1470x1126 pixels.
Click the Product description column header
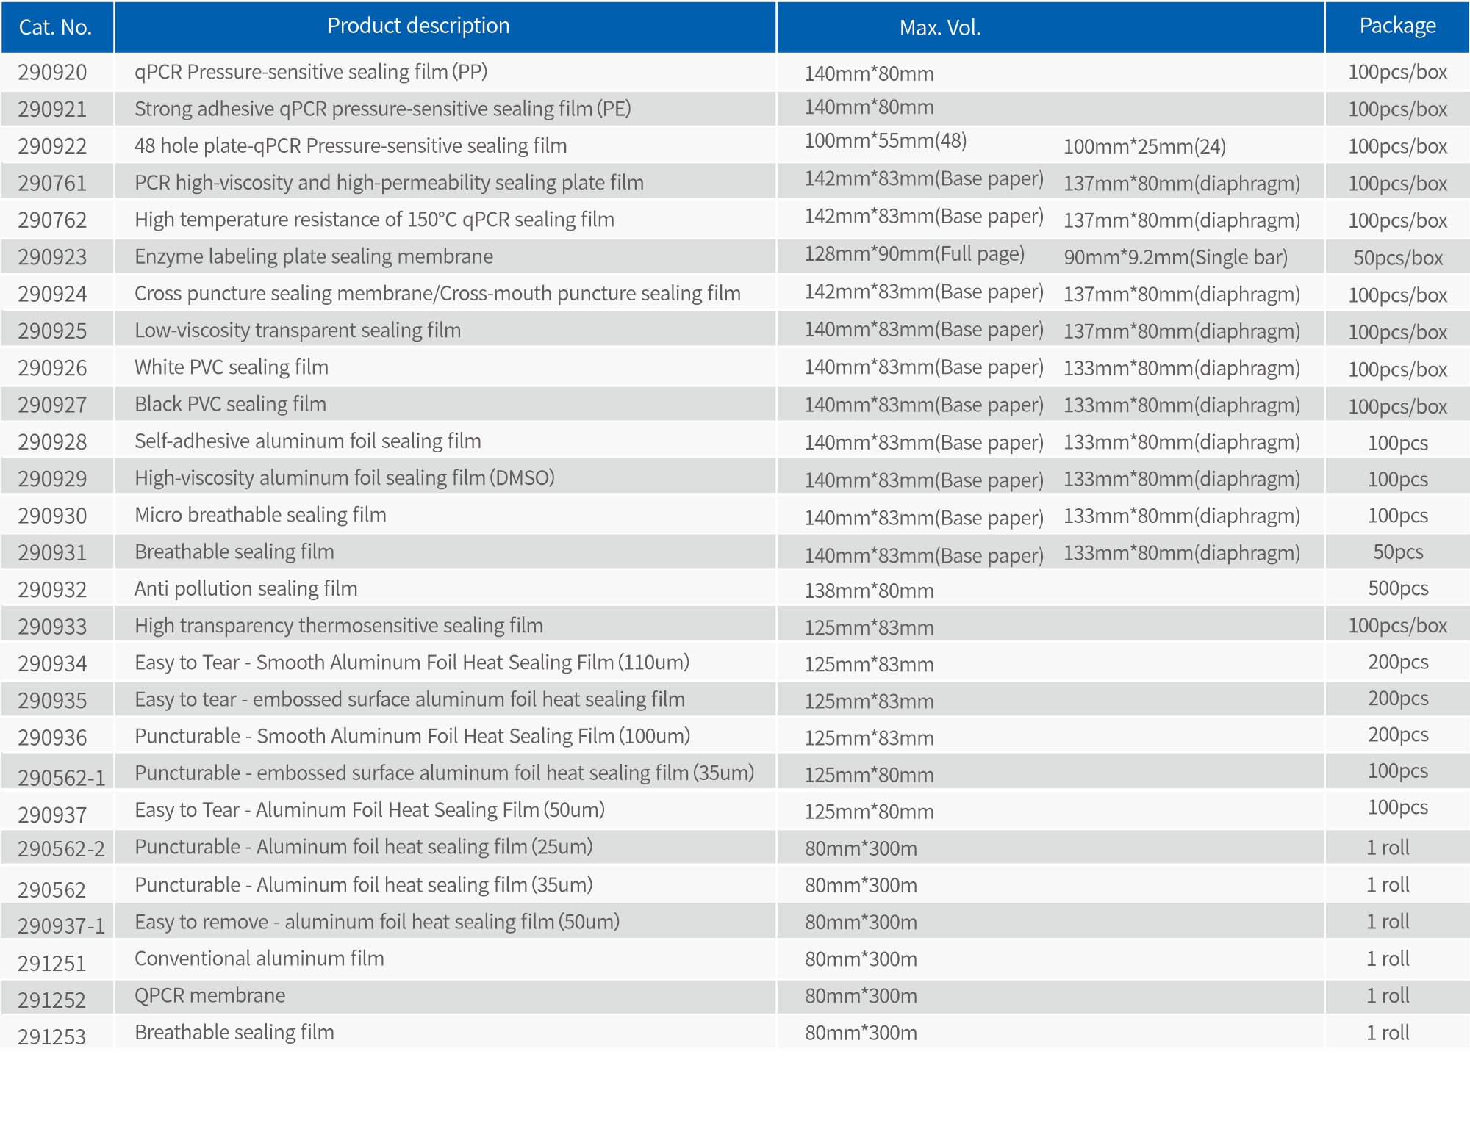coord(445,27)
